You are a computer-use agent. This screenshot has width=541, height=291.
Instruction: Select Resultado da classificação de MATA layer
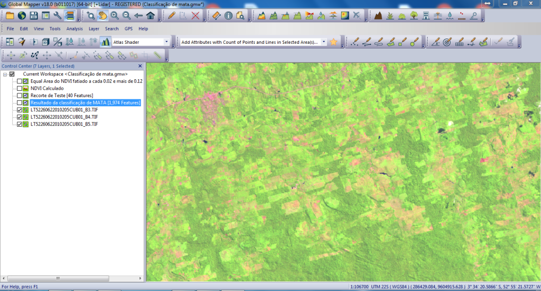coord(85,102)
